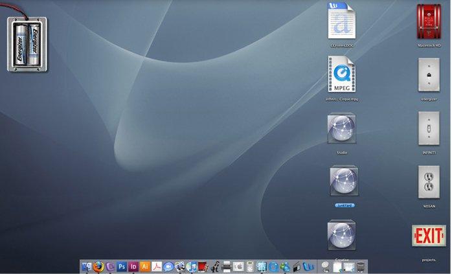This screenshot has height=274, width=452.
Task: Select the projects EXIT sign icon
Action: [429, 236]
